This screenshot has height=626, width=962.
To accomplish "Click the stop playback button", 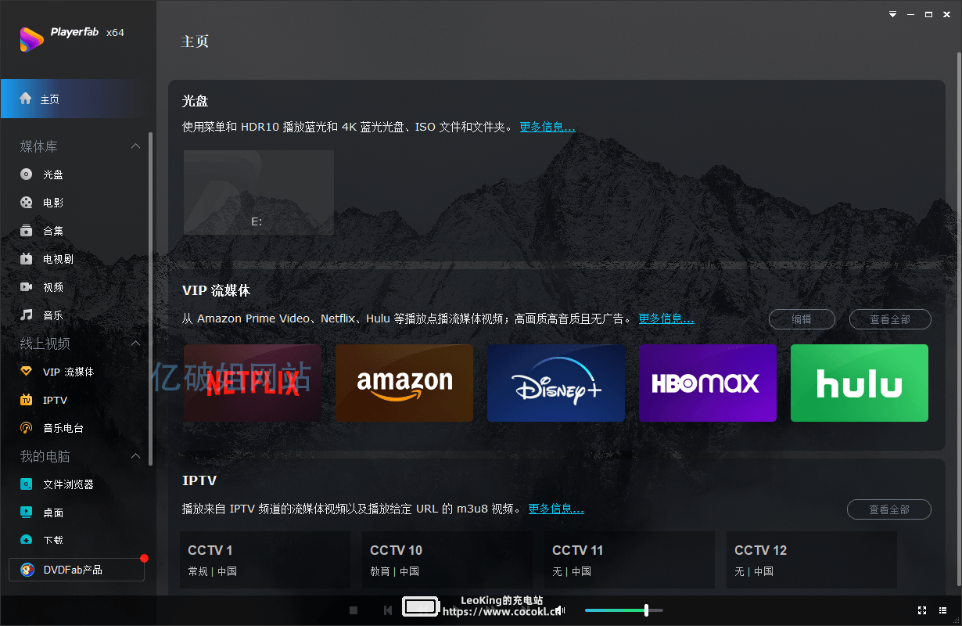I will pyautogui.click(x=354, y=610).
